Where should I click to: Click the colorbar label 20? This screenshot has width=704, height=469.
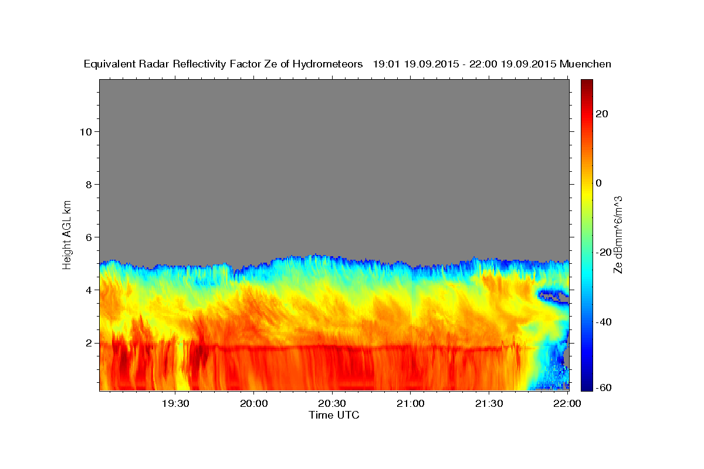coord(603,114)
